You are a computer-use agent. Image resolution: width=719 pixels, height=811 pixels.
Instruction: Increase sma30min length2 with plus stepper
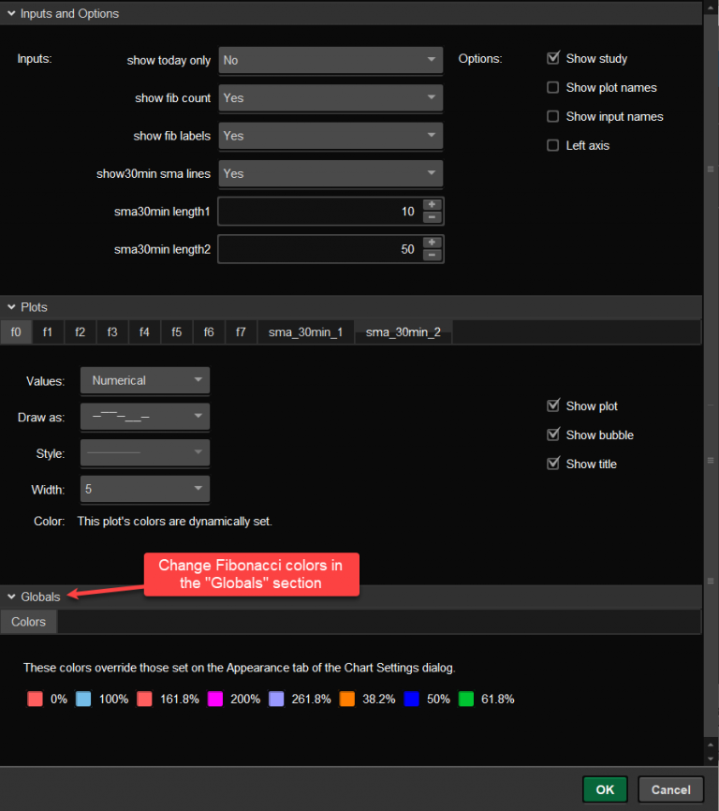click(432, 243)
